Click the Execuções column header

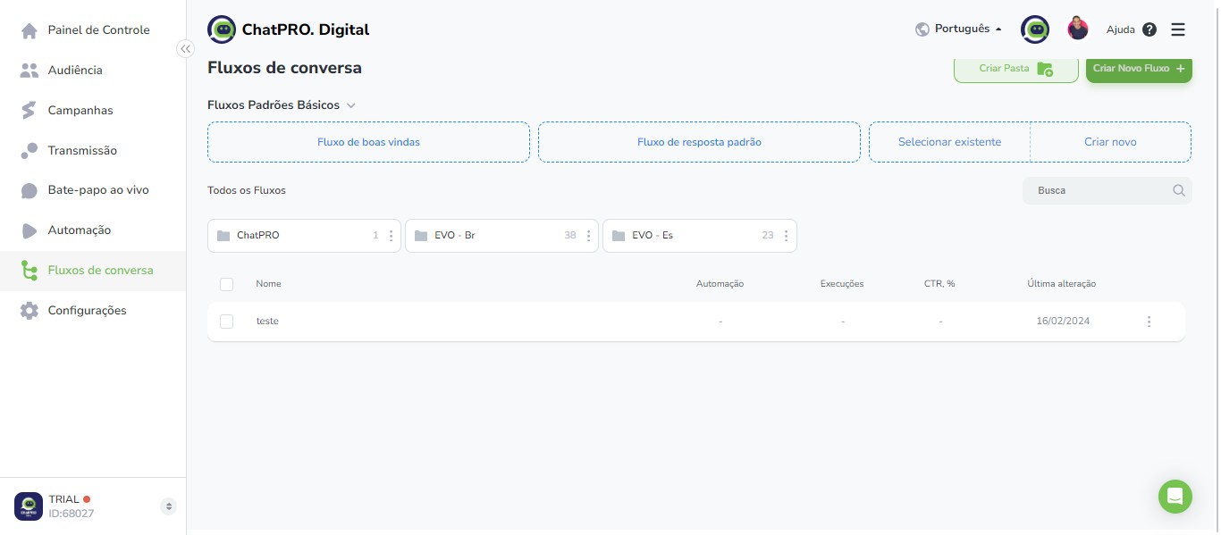[842, 284]
